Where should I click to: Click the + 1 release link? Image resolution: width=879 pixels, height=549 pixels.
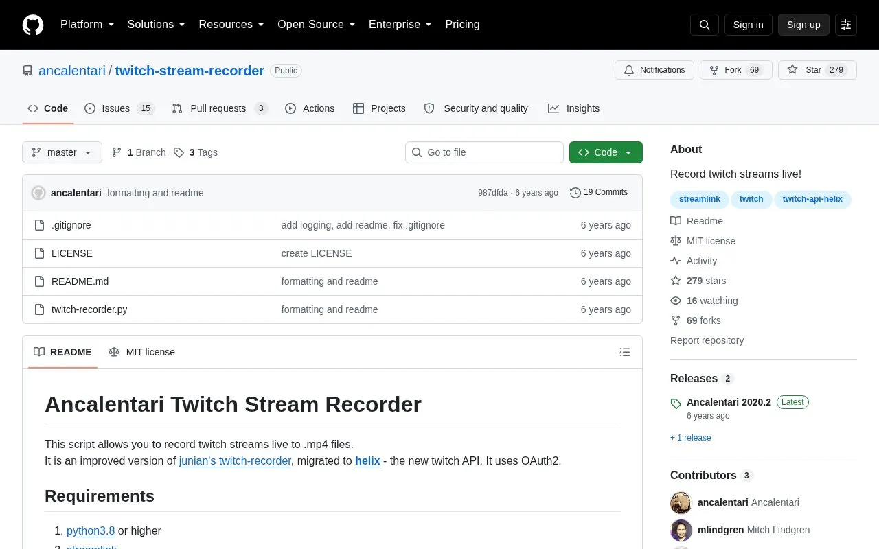tap(691, 438)
